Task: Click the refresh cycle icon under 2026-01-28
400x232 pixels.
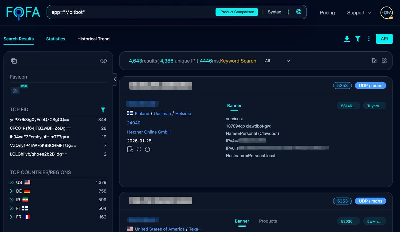Action: point(147,149)
